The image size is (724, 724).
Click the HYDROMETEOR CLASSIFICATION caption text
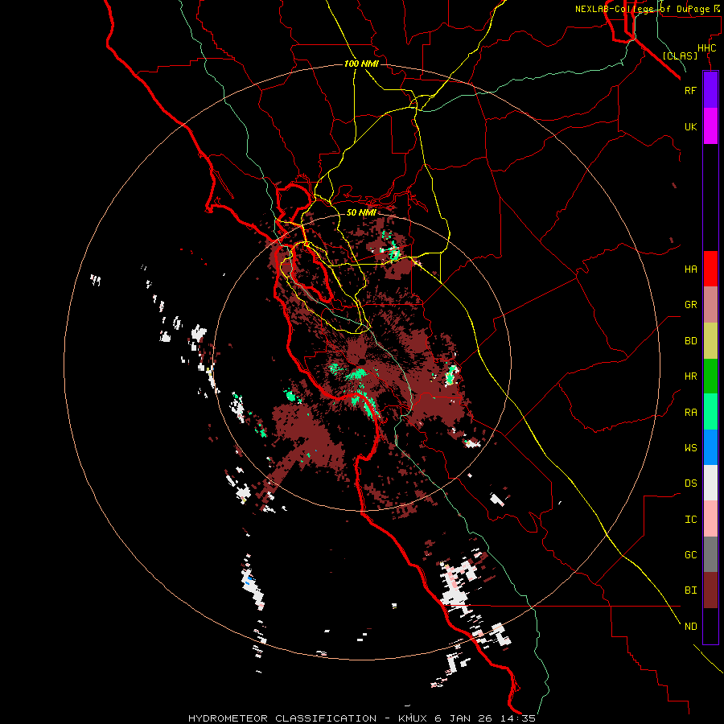282,718
